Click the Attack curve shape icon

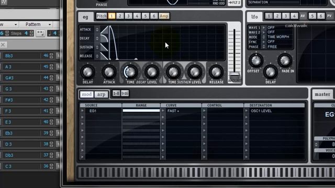point(104,30)
